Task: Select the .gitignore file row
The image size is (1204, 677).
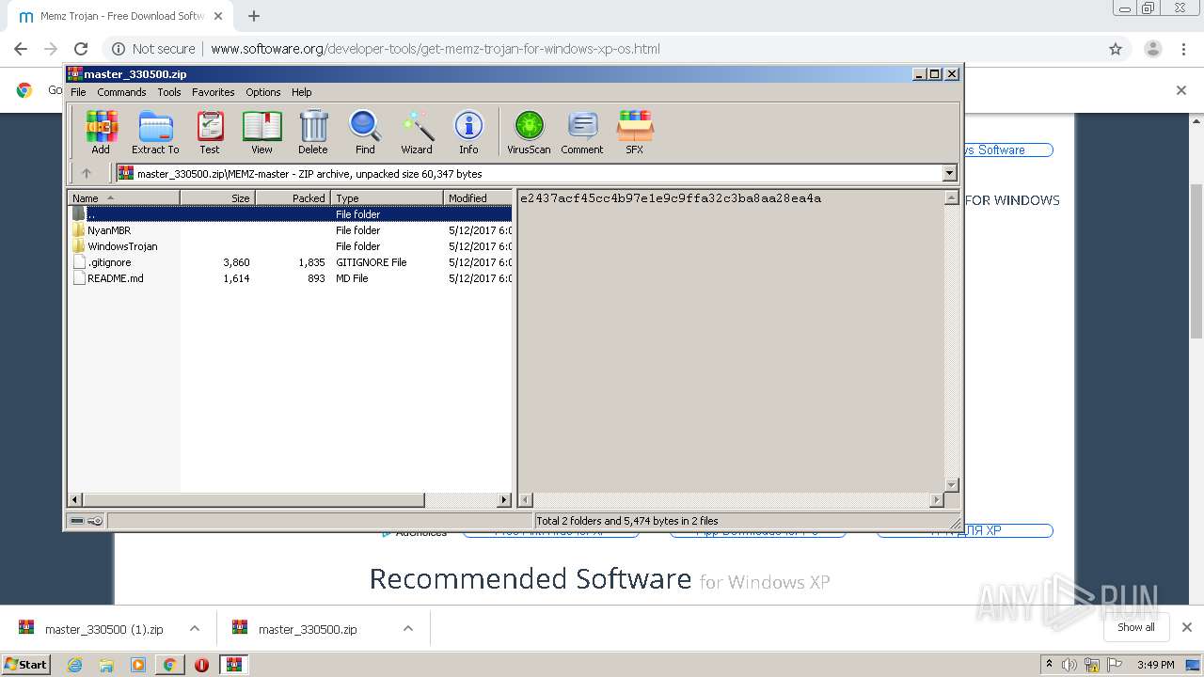Action: tap(291, 262)
